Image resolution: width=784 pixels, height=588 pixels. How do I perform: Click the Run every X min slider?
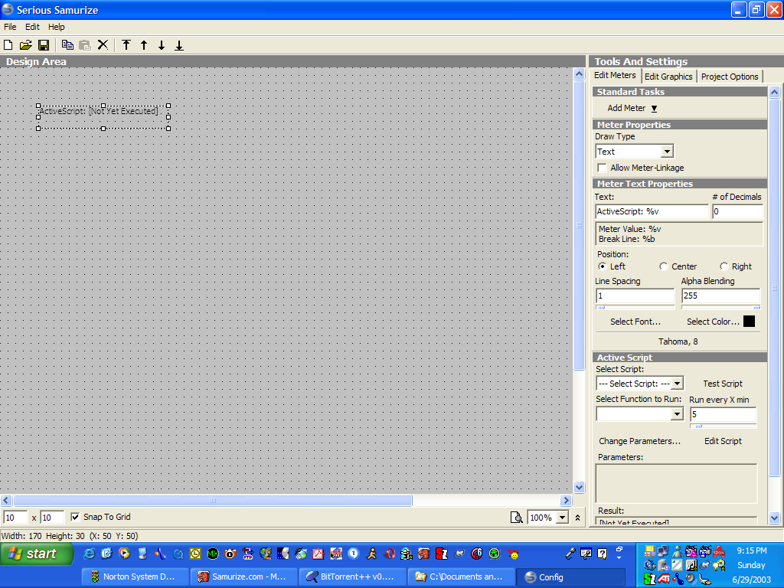723,426
